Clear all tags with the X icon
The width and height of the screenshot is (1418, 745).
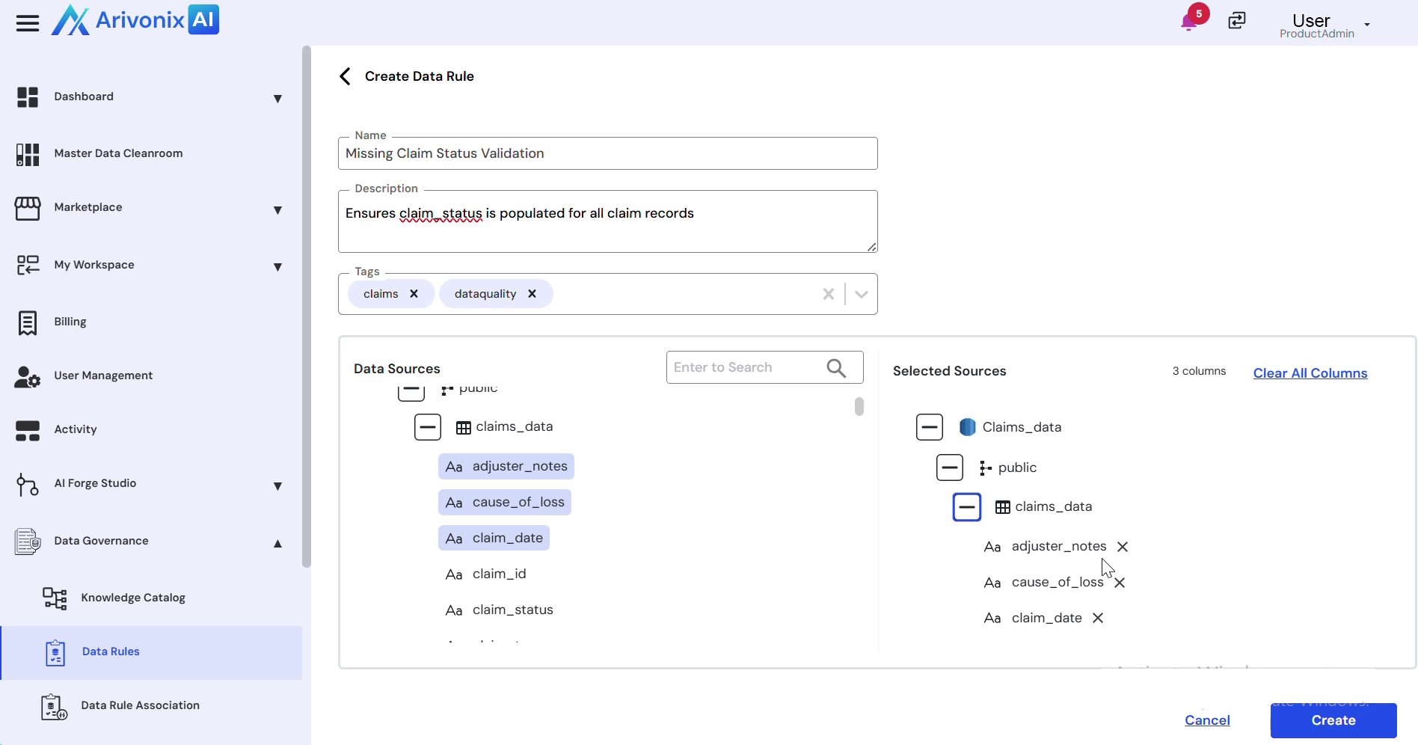828,294
